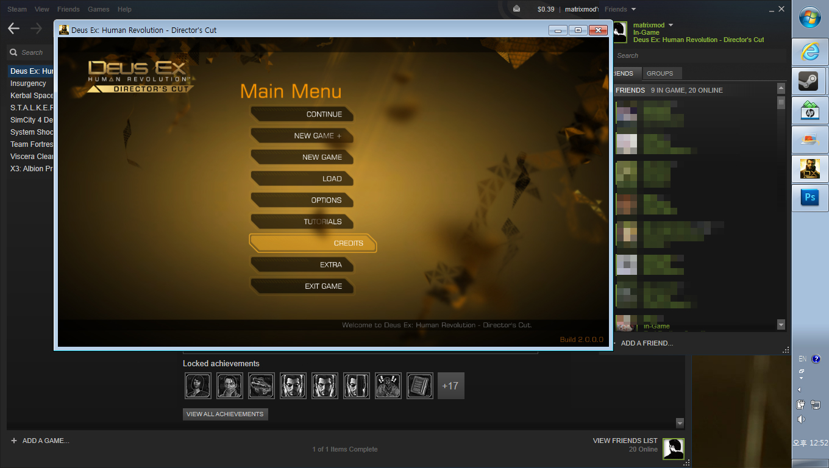The width and height of the screenshot is (829, 468).
Task: Click the plus icon for Add a Game
Action: click(x=14, y=441)
